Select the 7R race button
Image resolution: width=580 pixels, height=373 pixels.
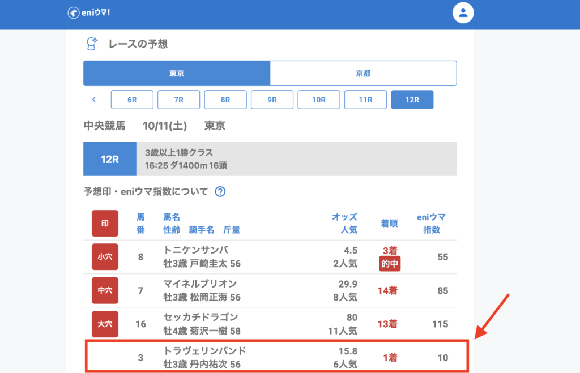(178, 100)
